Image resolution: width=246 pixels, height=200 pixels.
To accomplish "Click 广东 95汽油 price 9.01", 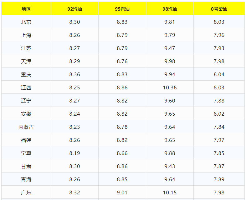I will click(122, 193).
